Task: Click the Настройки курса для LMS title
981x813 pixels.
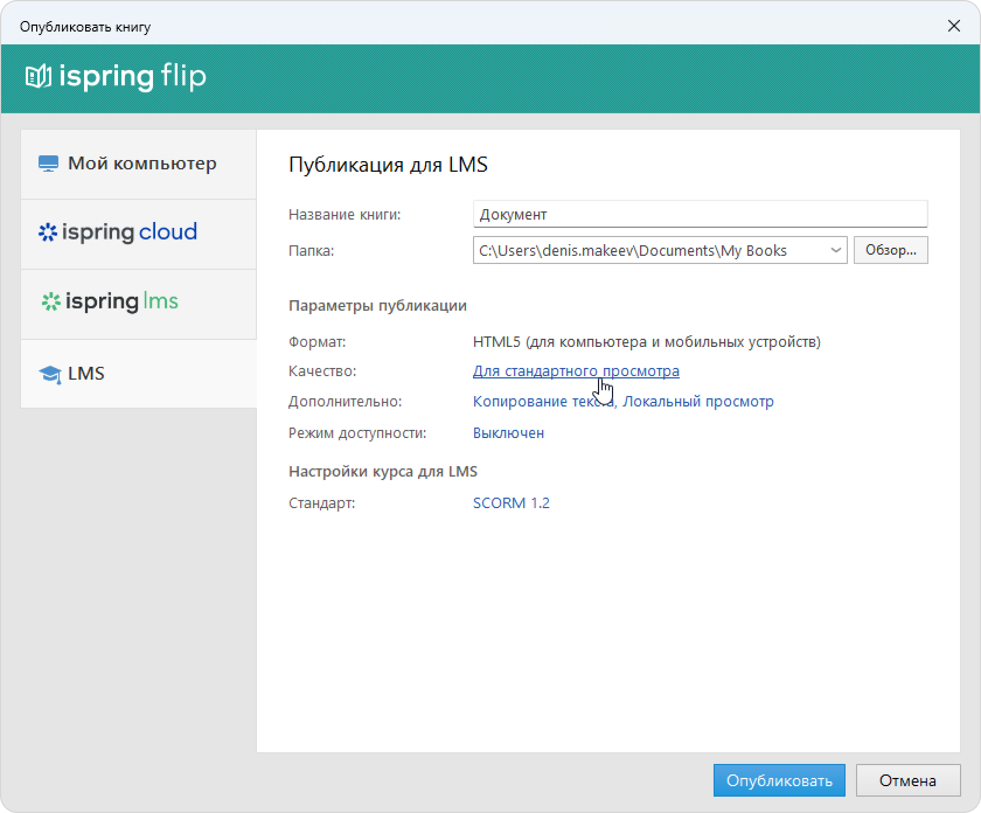Action: pyautogui.click(x=383, y=472)
